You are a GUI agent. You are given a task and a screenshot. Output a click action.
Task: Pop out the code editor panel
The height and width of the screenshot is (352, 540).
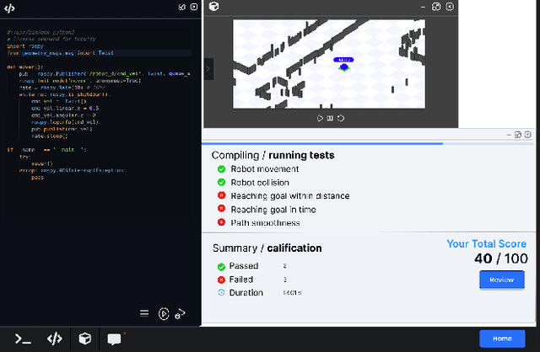181,7
